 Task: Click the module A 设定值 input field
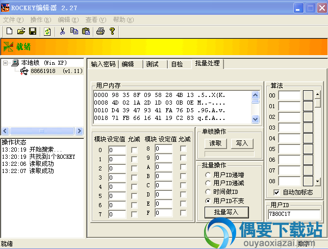[164, 167]
